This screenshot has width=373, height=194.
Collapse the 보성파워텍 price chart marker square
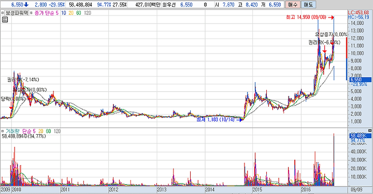click(x=3, y=13)
